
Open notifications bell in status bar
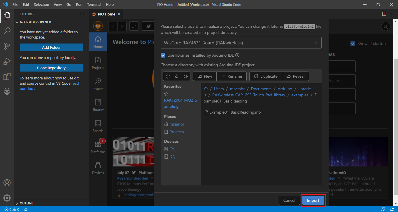[x=392, y=209]
